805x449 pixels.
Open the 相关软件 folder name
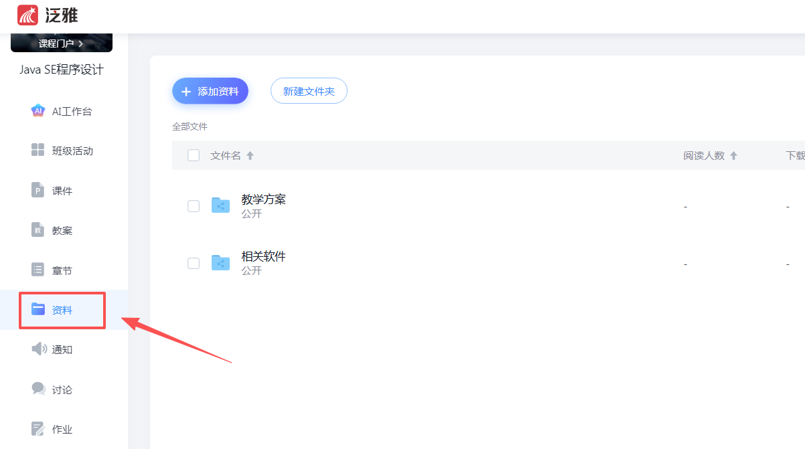[263, 256]
